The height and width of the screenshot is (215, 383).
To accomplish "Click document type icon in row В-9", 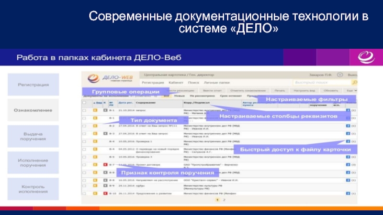I will [95, 186].
